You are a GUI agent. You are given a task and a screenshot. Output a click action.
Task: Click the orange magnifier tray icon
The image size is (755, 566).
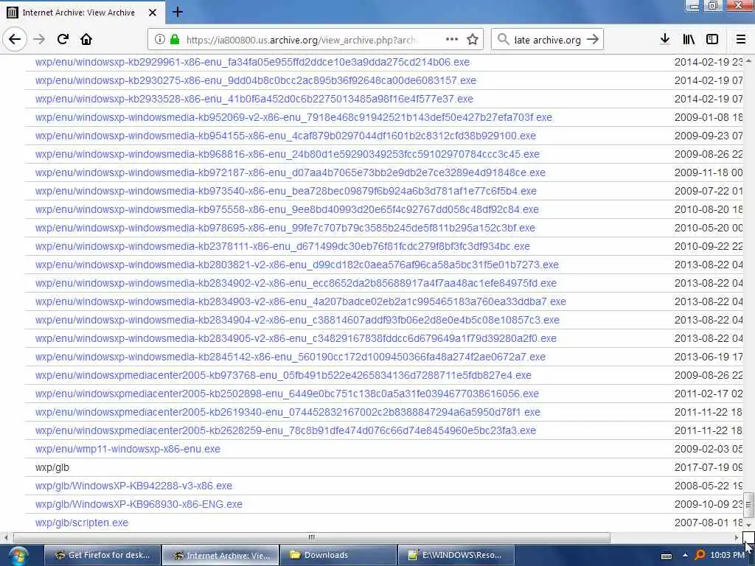click(x=700, y=556)
